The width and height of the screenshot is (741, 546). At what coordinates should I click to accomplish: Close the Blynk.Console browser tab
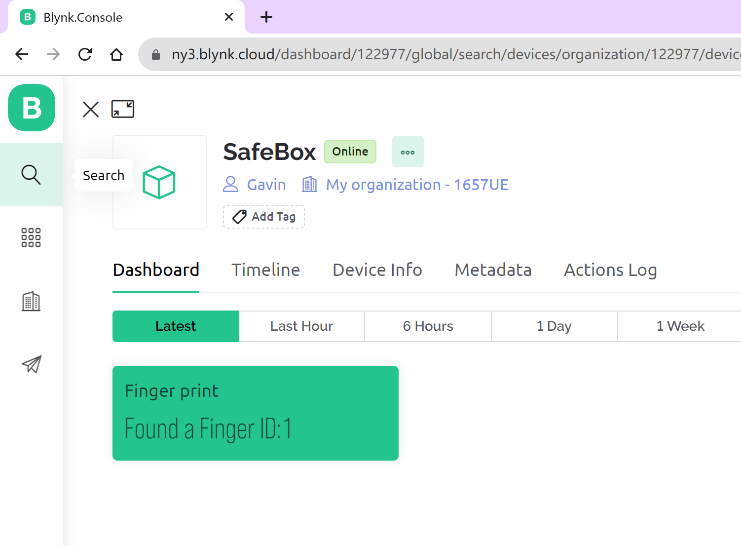[x=229, y=17]
